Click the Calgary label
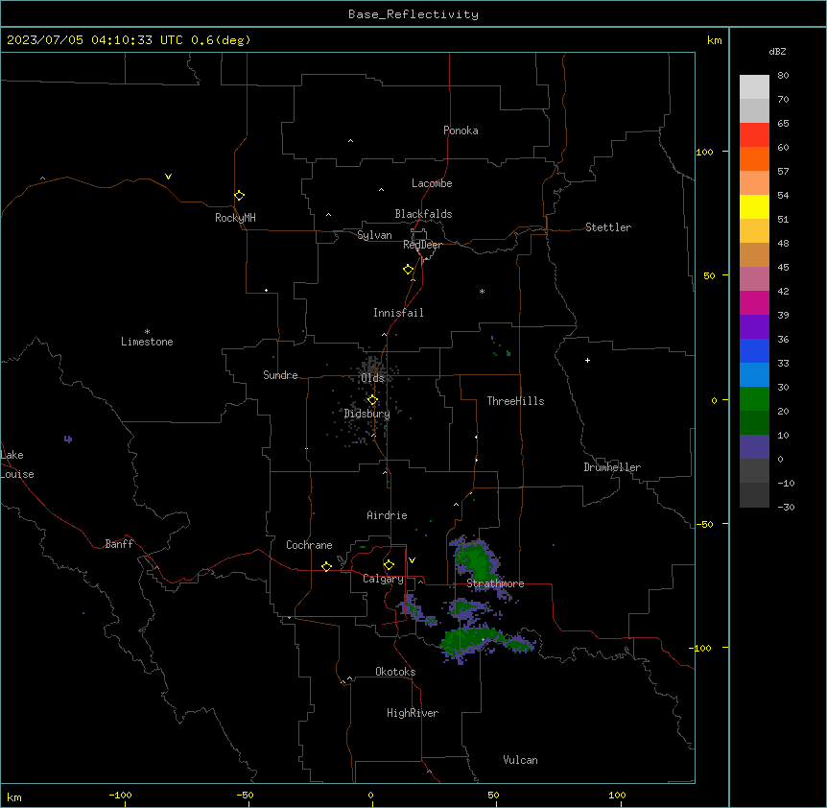The image size is (827, 808). pos(383,579)
